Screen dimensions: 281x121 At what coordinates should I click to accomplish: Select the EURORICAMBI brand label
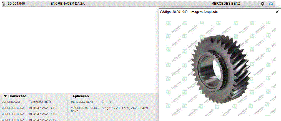11,102
